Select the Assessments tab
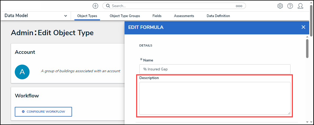Image resolution: width=314 pixels, height=125 pixels. coord(184,16)
